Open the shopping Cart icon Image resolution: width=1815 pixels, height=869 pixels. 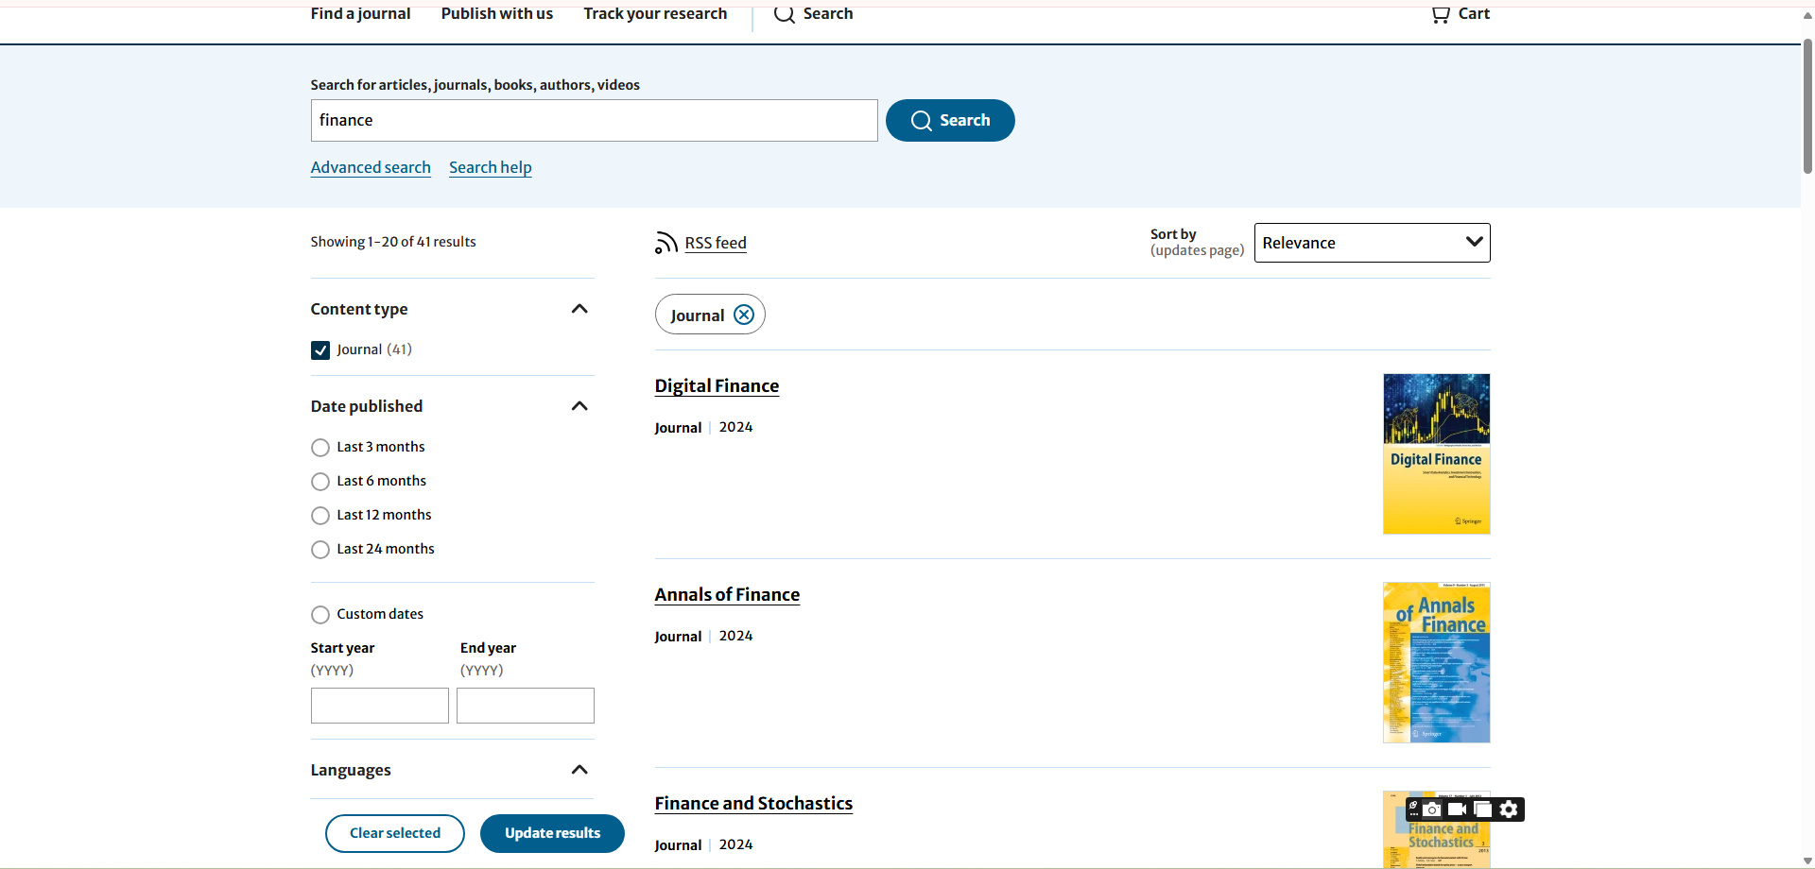(x=1441, y=14)
